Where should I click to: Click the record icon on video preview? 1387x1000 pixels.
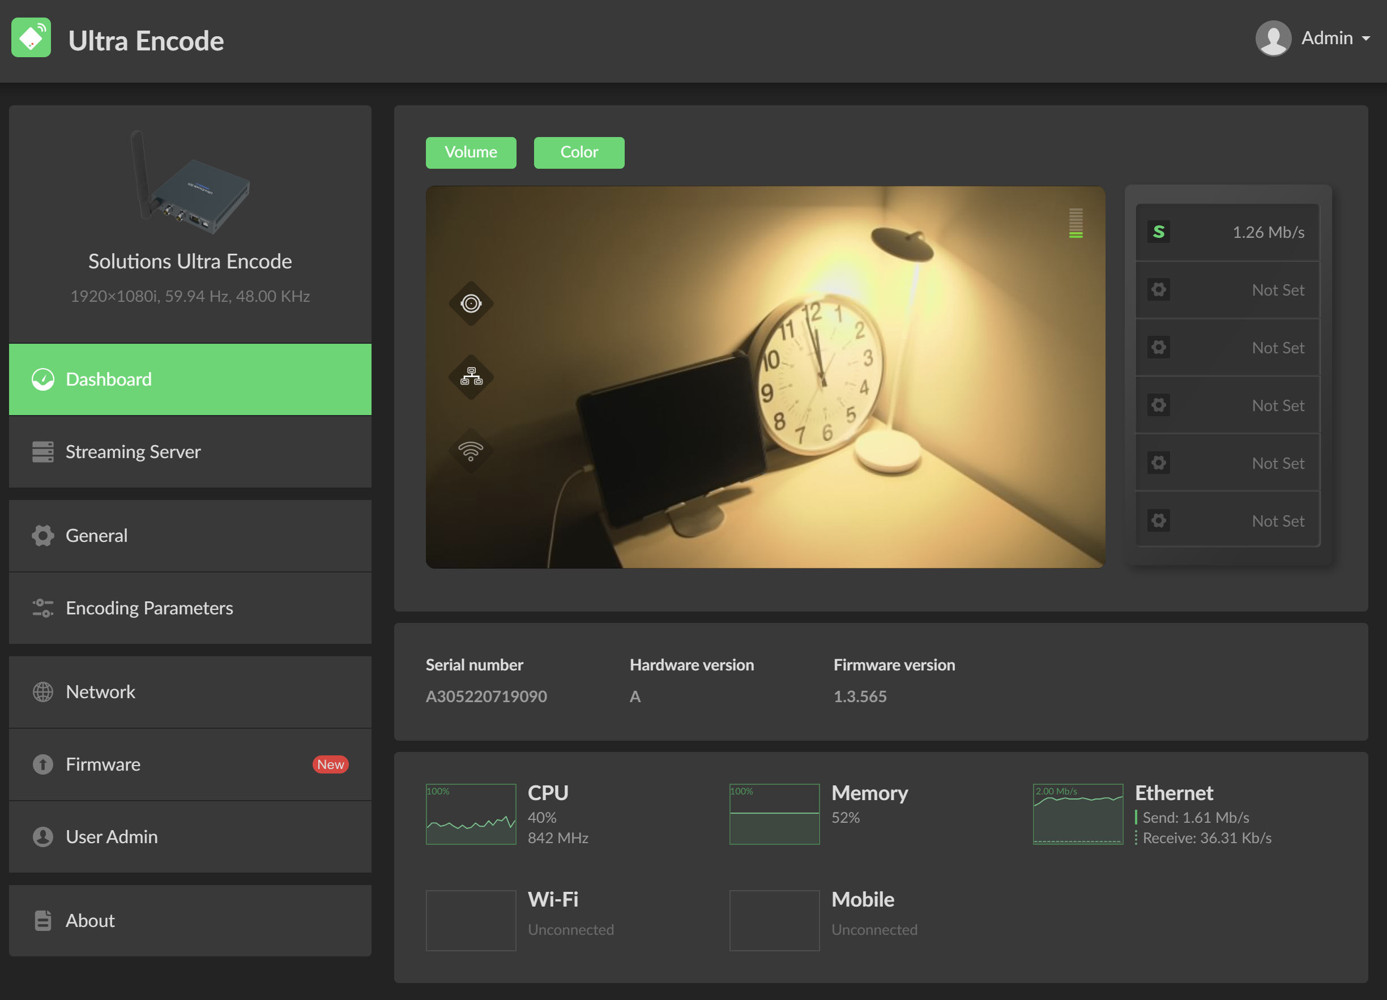(x=471, y=304)
